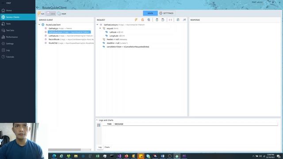
Task: Click the circle icon beside ListFeatures
Action: [x=46, y=36]
